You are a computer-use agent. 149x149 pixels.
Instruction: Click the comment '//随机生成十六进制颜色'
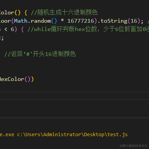(x=64, y=12)
